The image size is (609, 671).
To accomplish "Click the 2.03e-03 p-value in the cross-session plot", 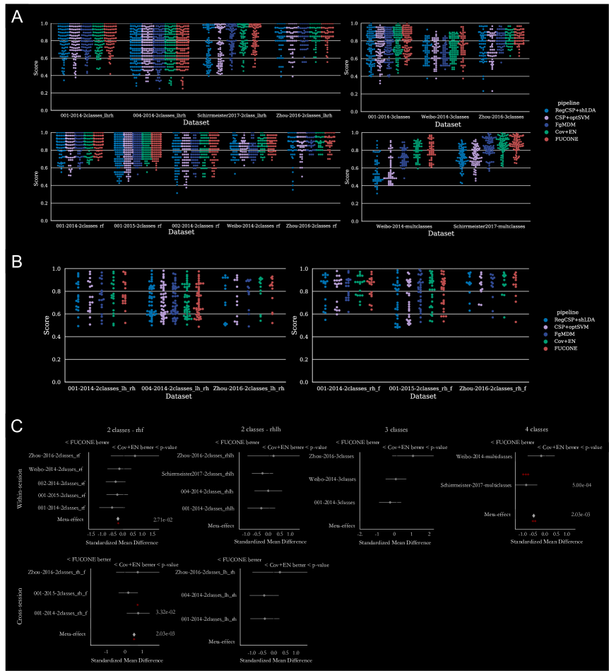I will coord(165,634).
